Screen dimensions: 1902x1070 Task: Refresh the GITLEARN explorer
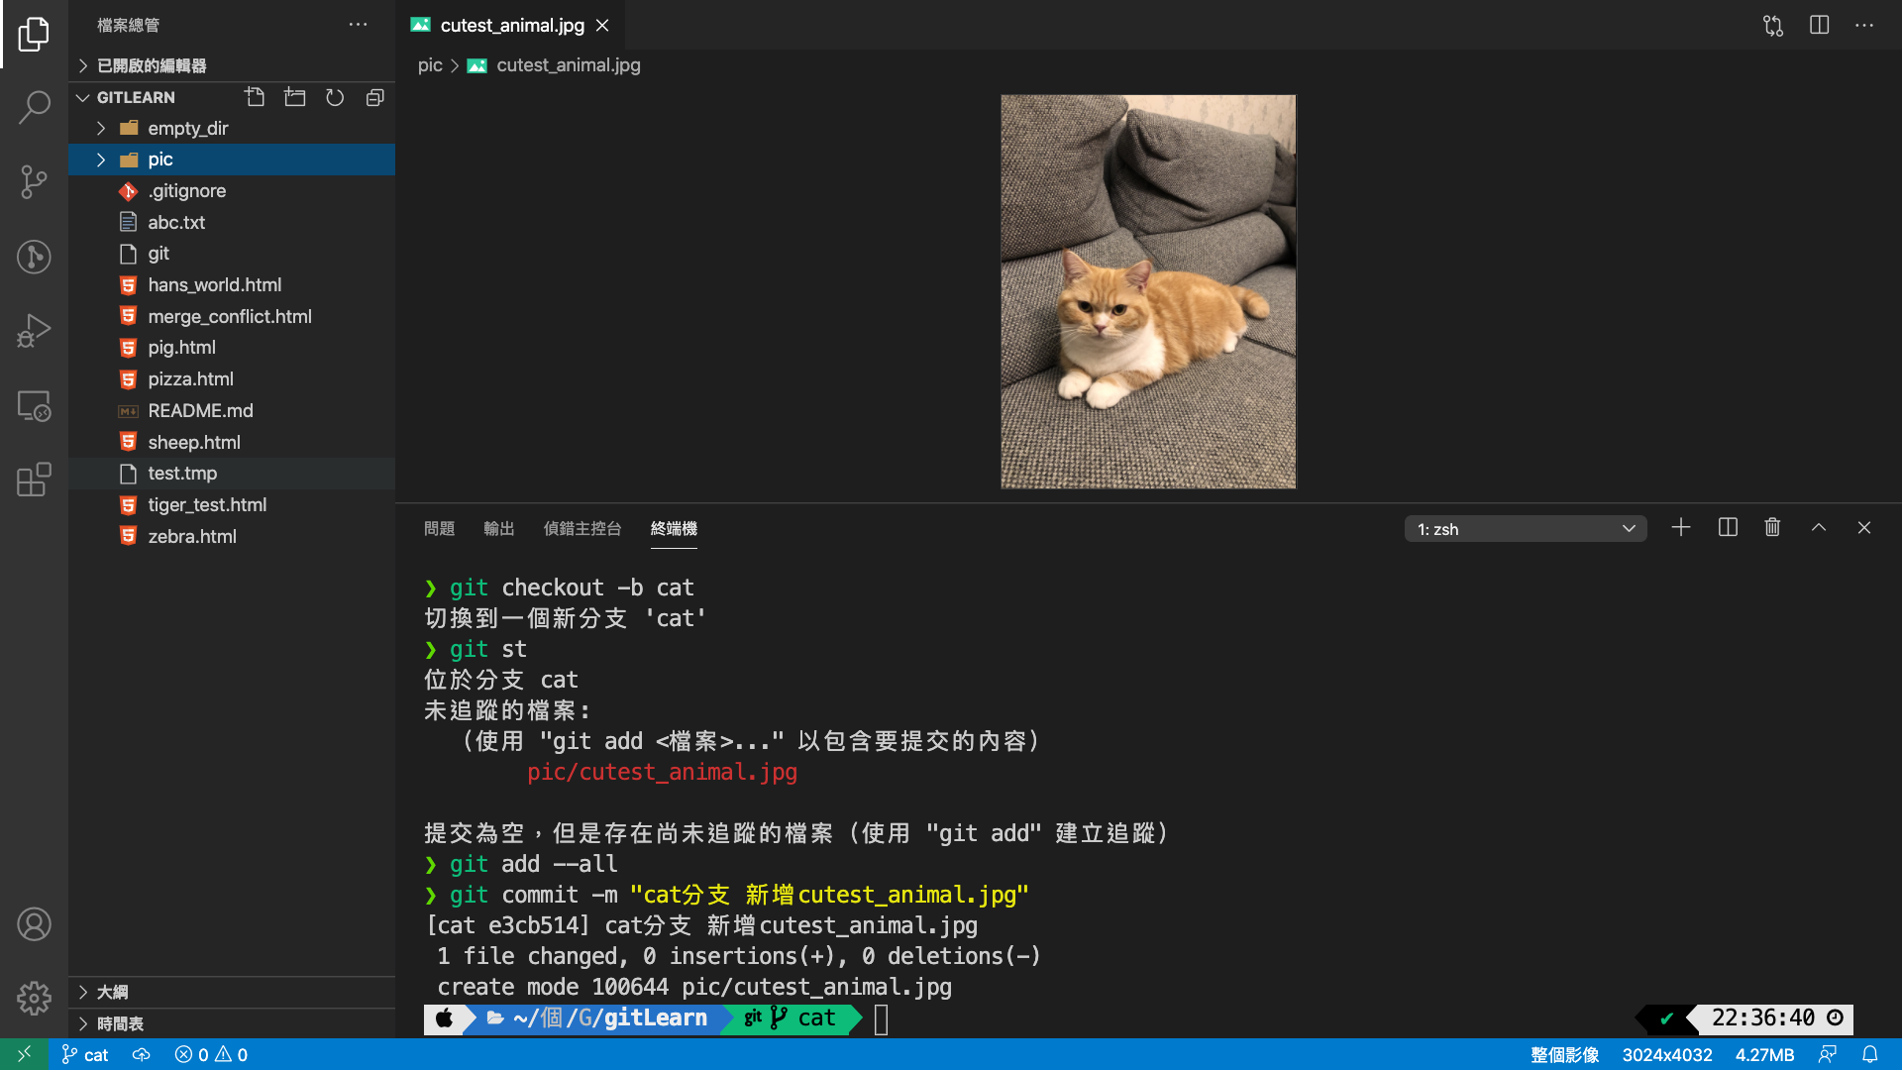point(335,97)
